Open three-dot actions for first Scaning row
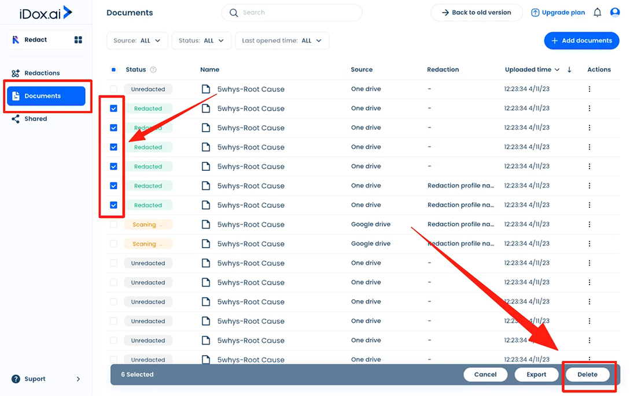Image resolution: width=634 pixels, height=396 pixels. click(x=589, y=225)
